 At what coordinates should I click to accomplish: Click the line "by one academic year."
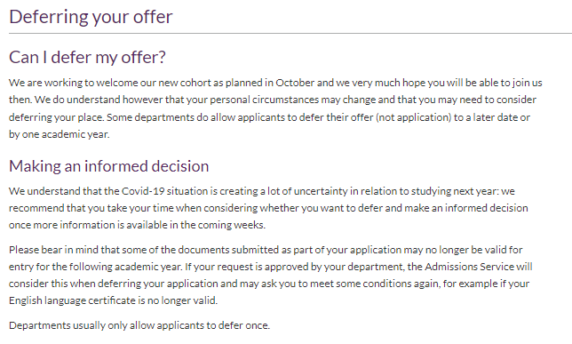(x=60, y=134)
